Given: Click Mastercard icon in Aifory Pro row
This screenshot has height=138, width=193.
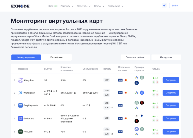Looking at the screenshot, I should [126, 80].
